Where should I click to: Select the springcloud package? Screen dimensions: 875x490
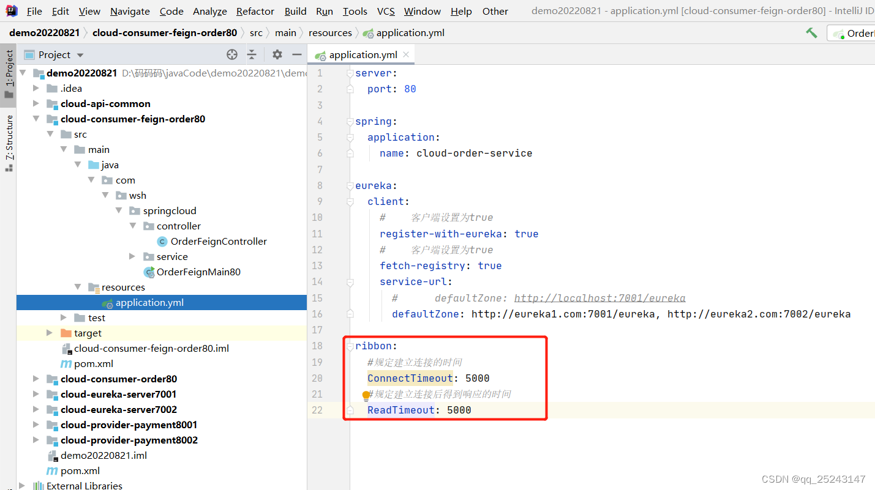coord(170,211)
